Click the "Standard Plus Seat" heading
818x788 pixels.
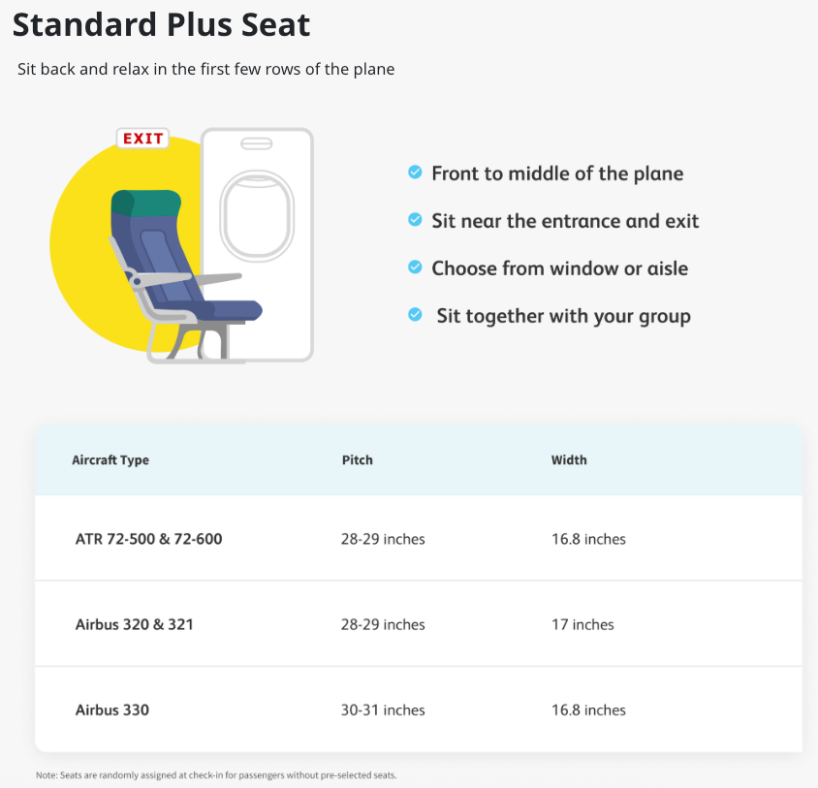click(161, 24)
